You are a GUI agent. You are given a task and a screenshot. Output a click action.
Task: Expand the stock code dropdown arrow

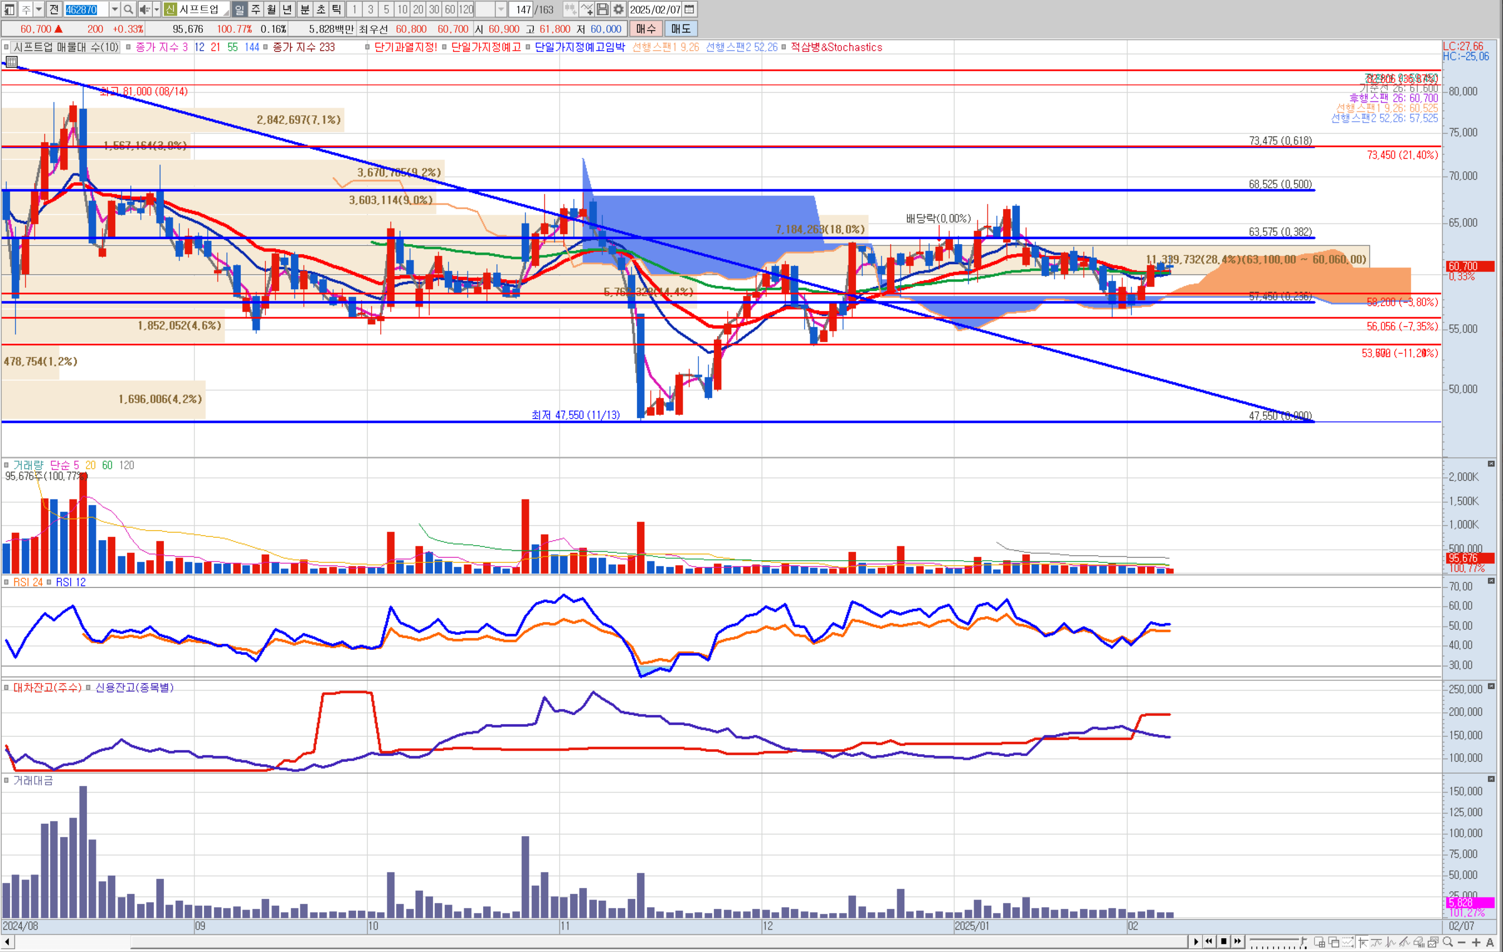pos(114,9)
